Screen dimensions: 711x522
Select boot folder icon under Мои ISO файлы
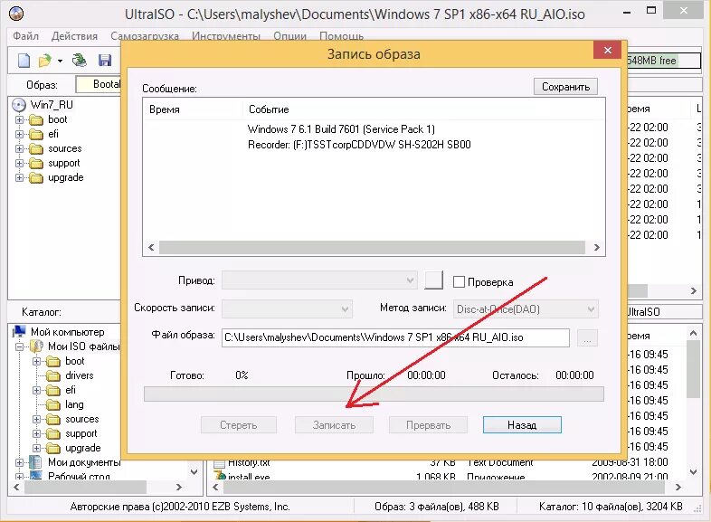53,362
